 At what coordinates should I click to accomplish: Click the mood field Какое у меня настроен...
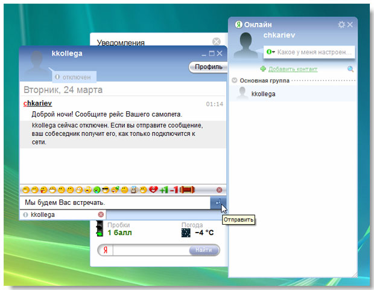(x=314, y=52)
